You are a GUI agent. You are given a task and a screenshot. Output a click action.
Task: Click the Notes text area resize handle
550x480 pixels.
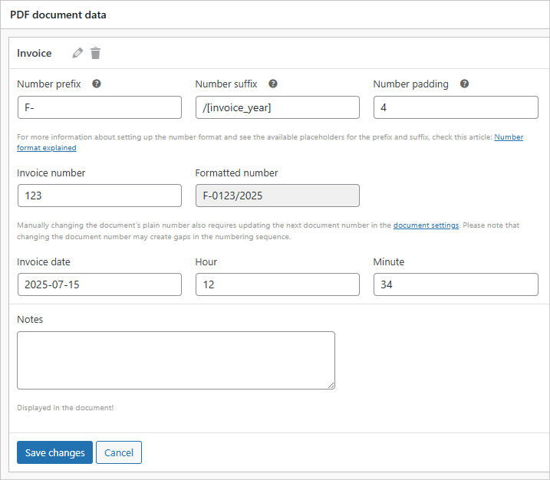pos(331,386)
